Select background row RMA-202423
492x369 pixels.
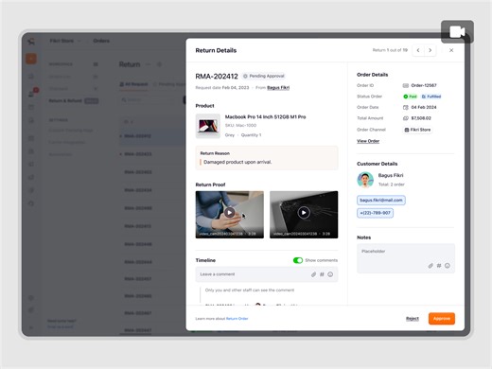152,154
